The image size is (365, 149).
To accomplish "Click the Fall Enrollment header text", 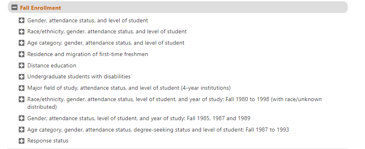I will coord(41,8).
